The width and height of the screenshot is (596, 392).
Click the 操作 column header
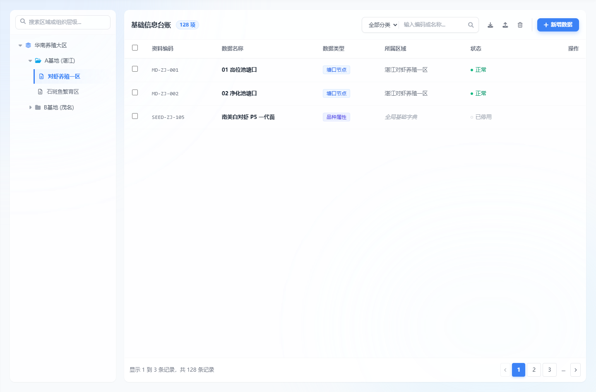click(574, 48)
